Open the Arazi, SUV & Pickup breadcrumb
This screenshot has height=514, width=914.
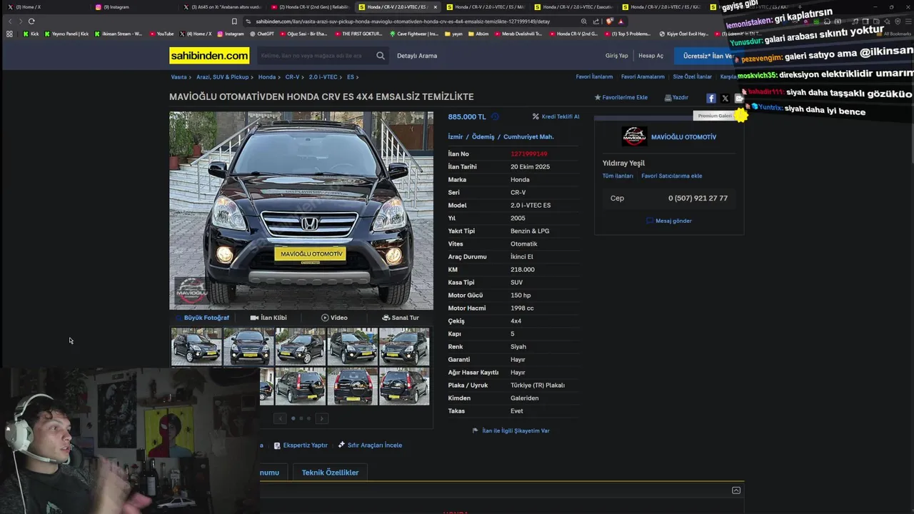223,77
